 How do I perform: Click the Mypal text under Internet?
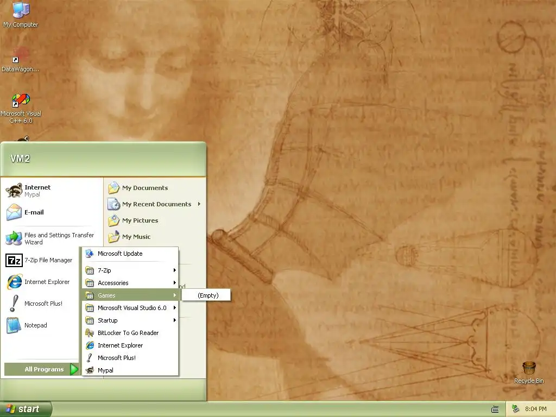32,194
